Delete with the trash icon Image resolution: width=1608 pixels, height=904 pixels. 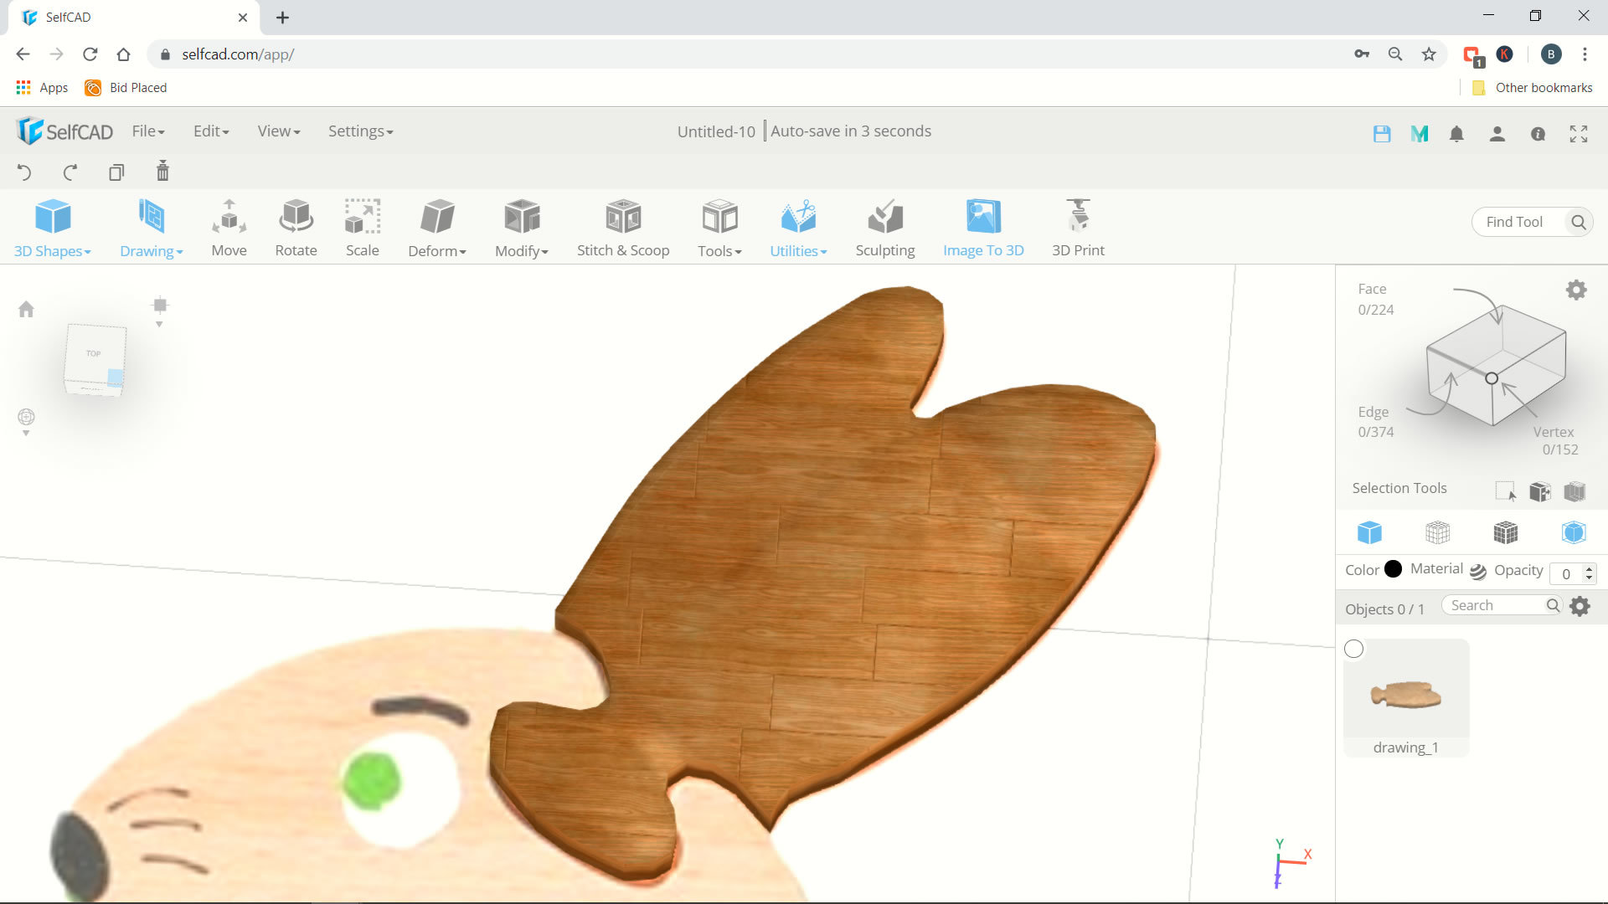[162, 171]
